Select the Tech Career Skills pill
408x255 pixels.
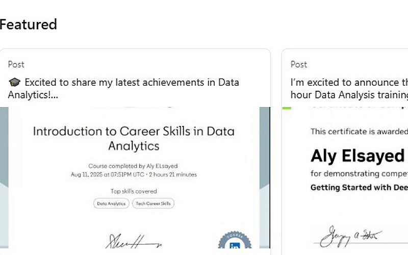click(x=154, y=203)
